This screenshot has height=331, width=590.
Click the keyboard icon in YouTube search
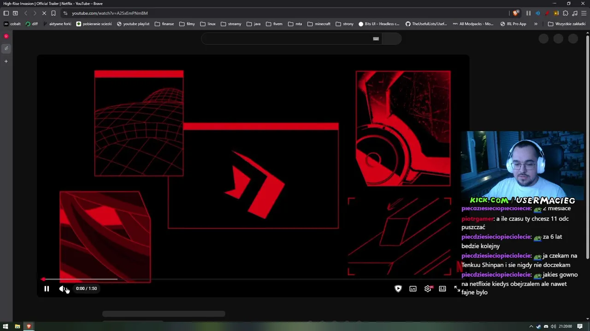click(376, 39)
